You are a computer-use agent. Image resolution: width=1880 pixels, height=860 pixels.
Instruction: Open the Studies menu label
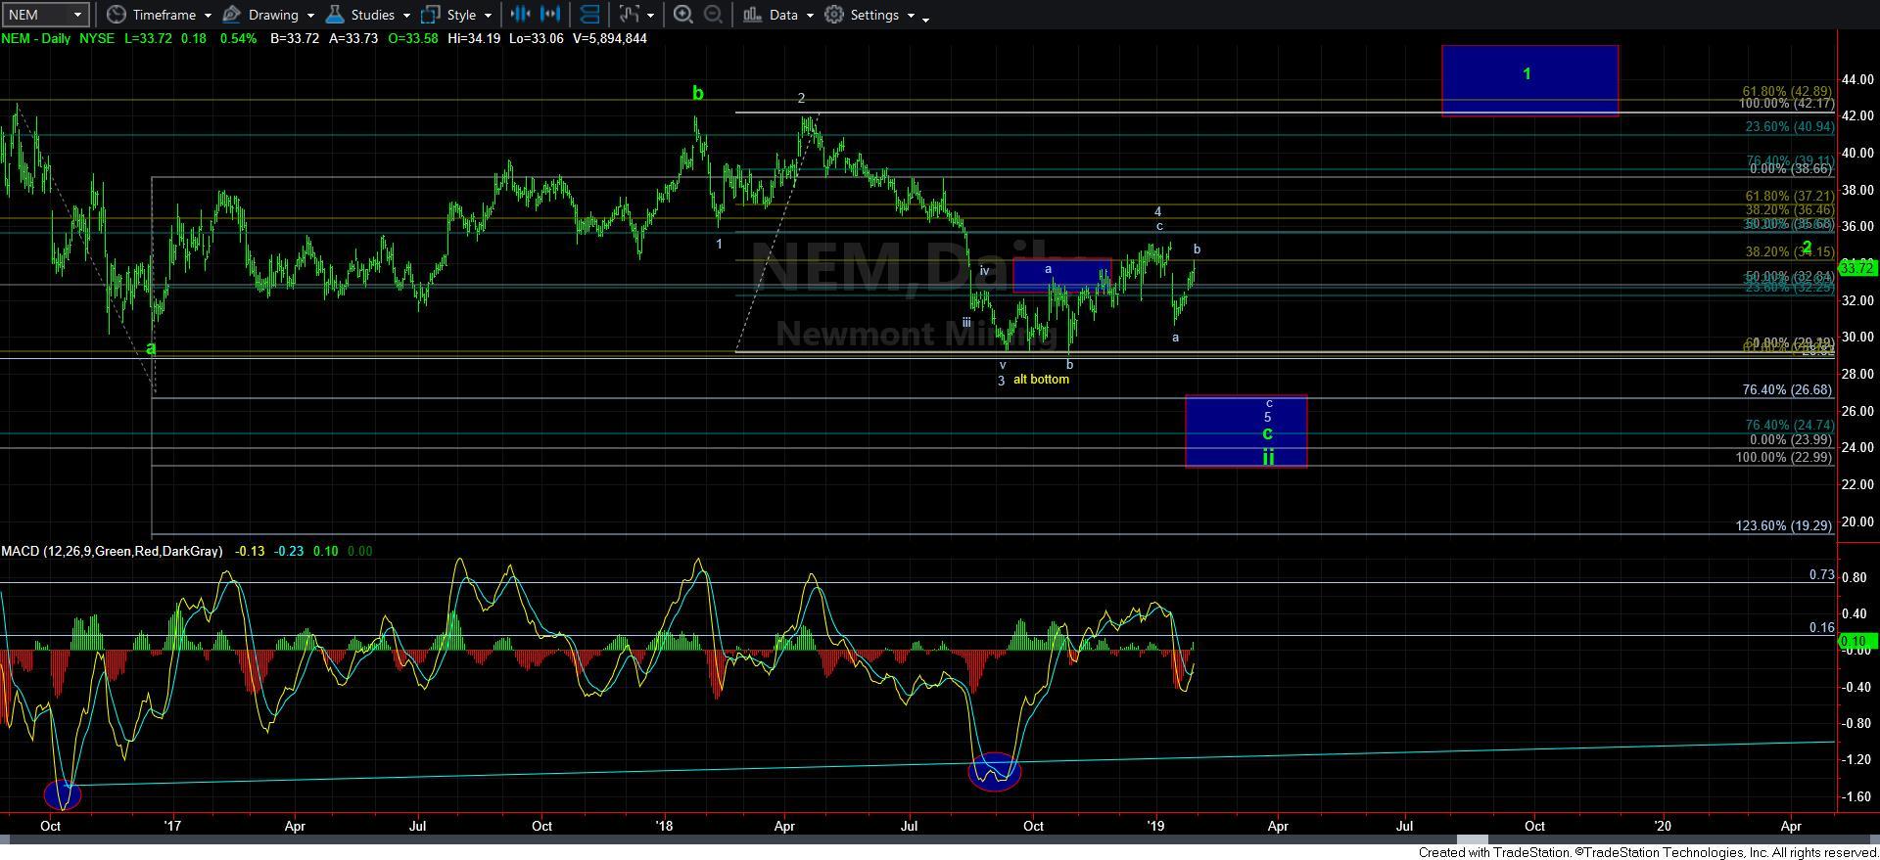click(373, 15)
